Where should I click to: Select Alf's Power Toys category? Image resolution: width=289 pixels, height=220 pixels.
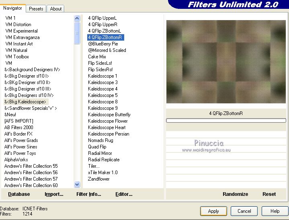tap(20, 153)
